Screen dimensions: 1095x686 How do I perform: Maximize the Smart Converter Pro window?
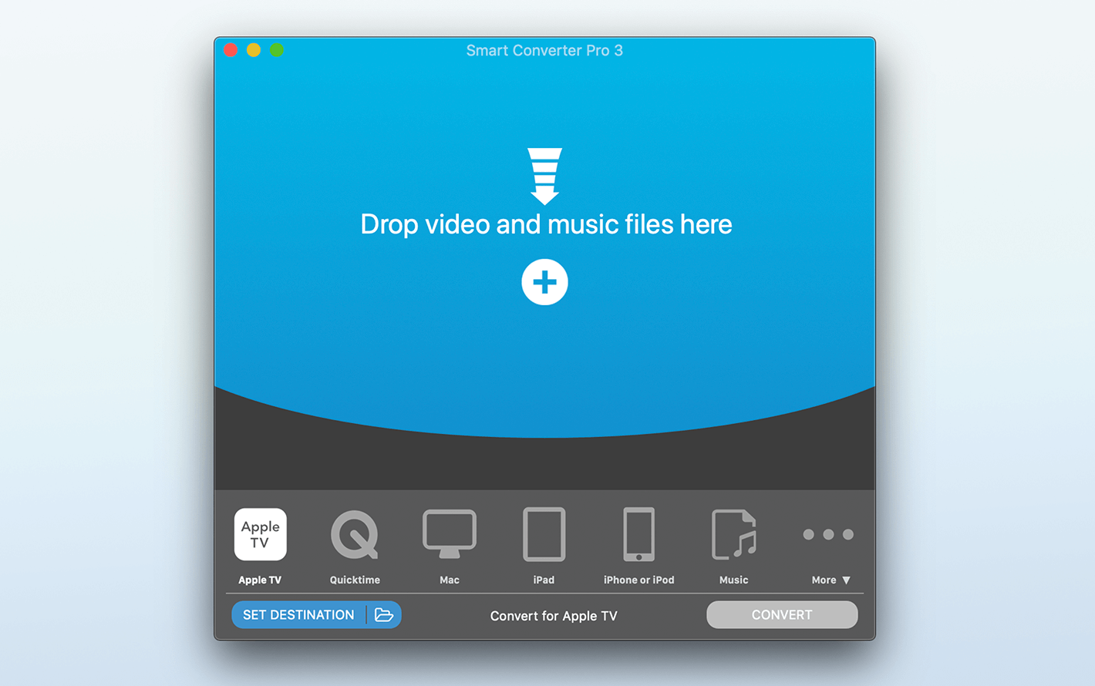pyautogui.click(x=277, y=50)
